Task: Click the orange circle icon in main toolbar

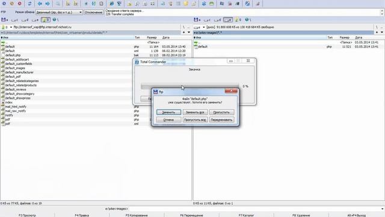Action: [12, 4]
